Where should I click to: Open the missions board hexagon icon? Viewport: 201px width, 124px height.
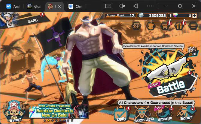136,26
